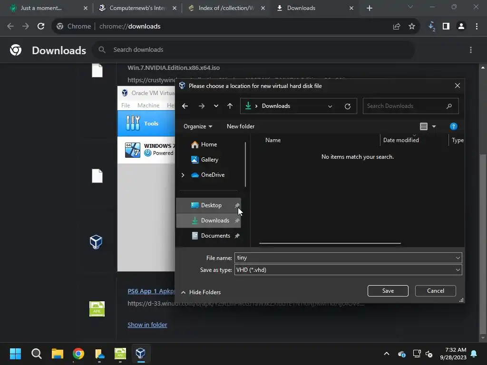Cancel the virtual disk dialog

pos(436,291)
